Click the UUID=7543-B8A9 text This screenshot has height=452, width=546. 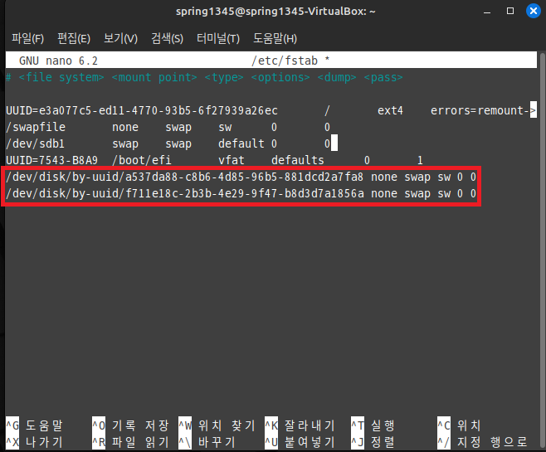pyautogui.click(x=51, y=160)
